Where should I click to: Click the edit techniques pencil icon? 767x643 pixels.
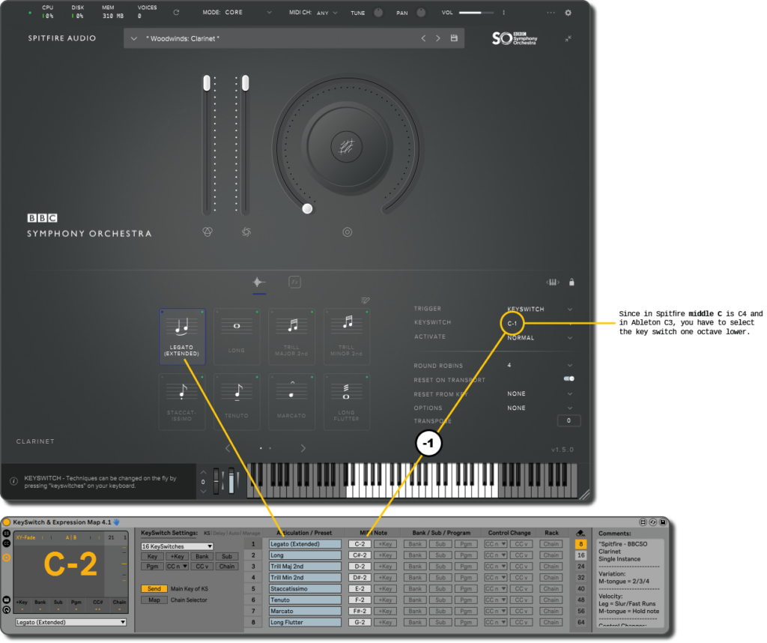[x=366, y=301]
